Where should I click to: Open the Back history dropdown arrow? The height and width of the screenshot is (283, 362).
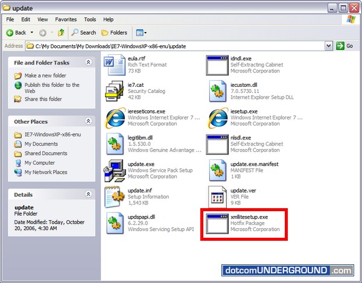click(x=32, y=33)
